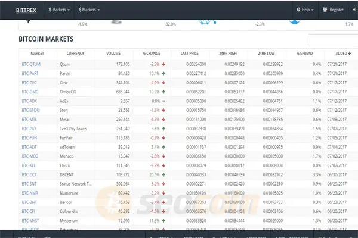Click the green up arrow for DECENT
The height and width of the screenshot is (238, 358).
pyautogui.click(x=163, y=175)
